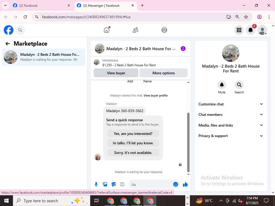The width and height of the screenshot is (275, 206).
Task: Click the Windows taskbar search box
Action: point(52,201)
